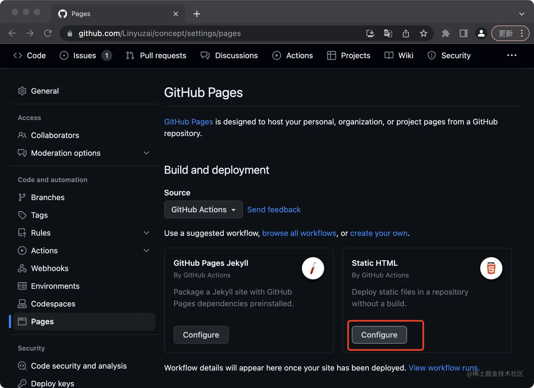Click the install app icon in address bar
The width and height of the screenshot is (534, 388).
tap(370, 34)
